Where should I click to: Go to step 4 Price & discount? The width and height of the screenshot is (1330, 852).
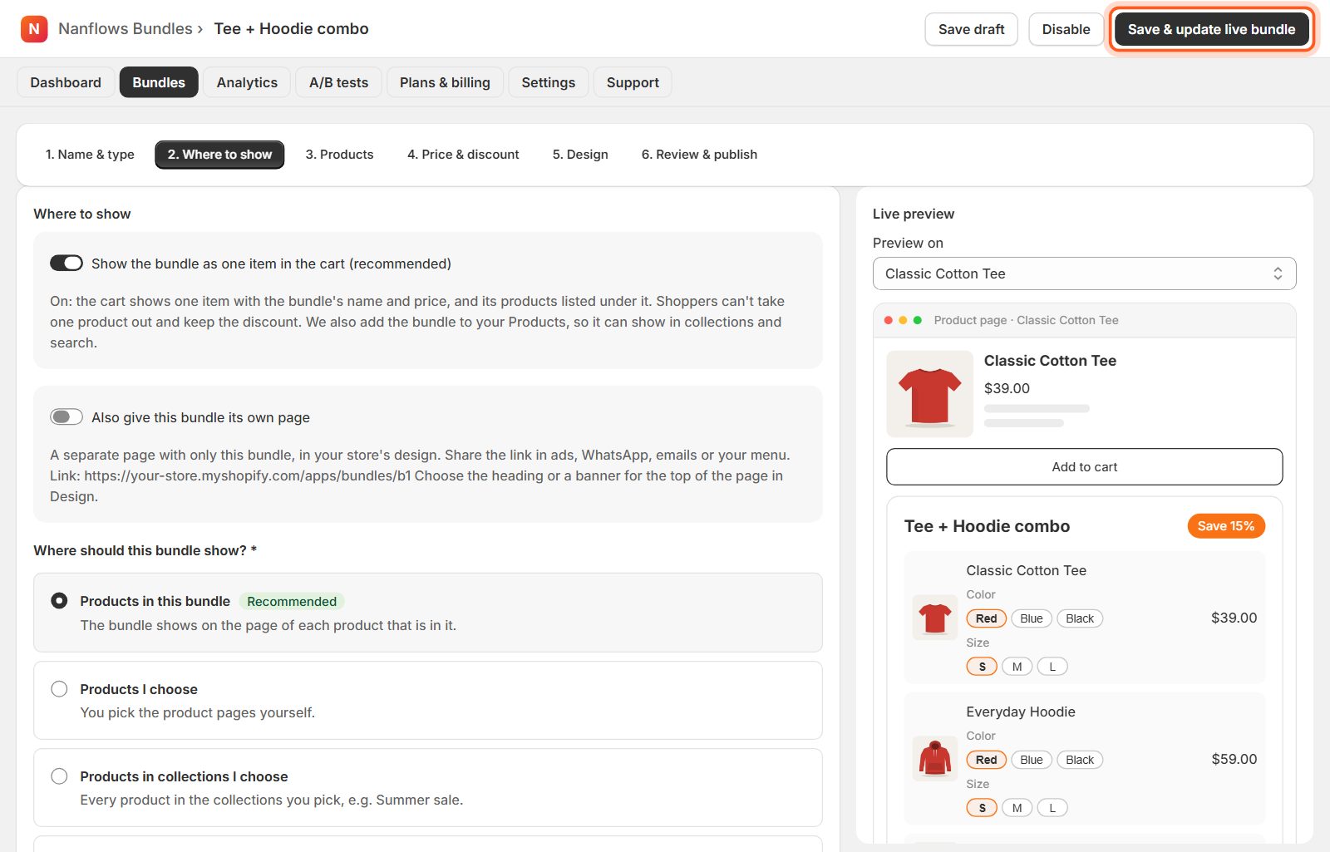pyautogui.click(x=463, y=155)
